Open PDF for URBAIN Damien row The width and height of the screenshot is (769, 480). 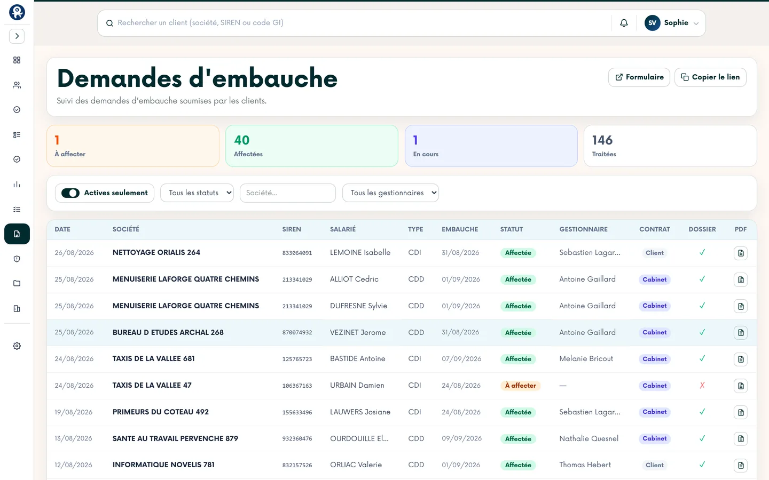(x=741, y=386)
